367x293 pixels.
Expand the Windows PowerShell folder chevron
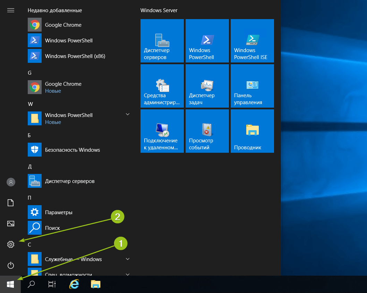[x=128, y=114]
